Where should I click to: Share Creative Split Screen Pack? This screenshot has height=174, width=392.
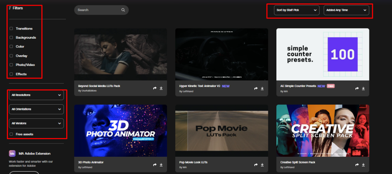(x=357, y=165)
